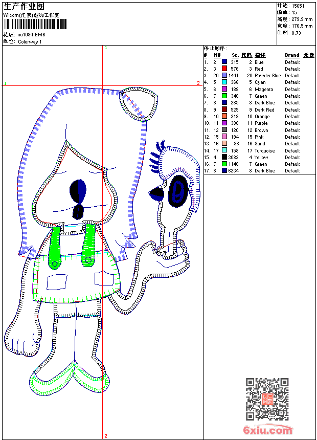Click the 'Powder Blue' description text

click(267, 76)
